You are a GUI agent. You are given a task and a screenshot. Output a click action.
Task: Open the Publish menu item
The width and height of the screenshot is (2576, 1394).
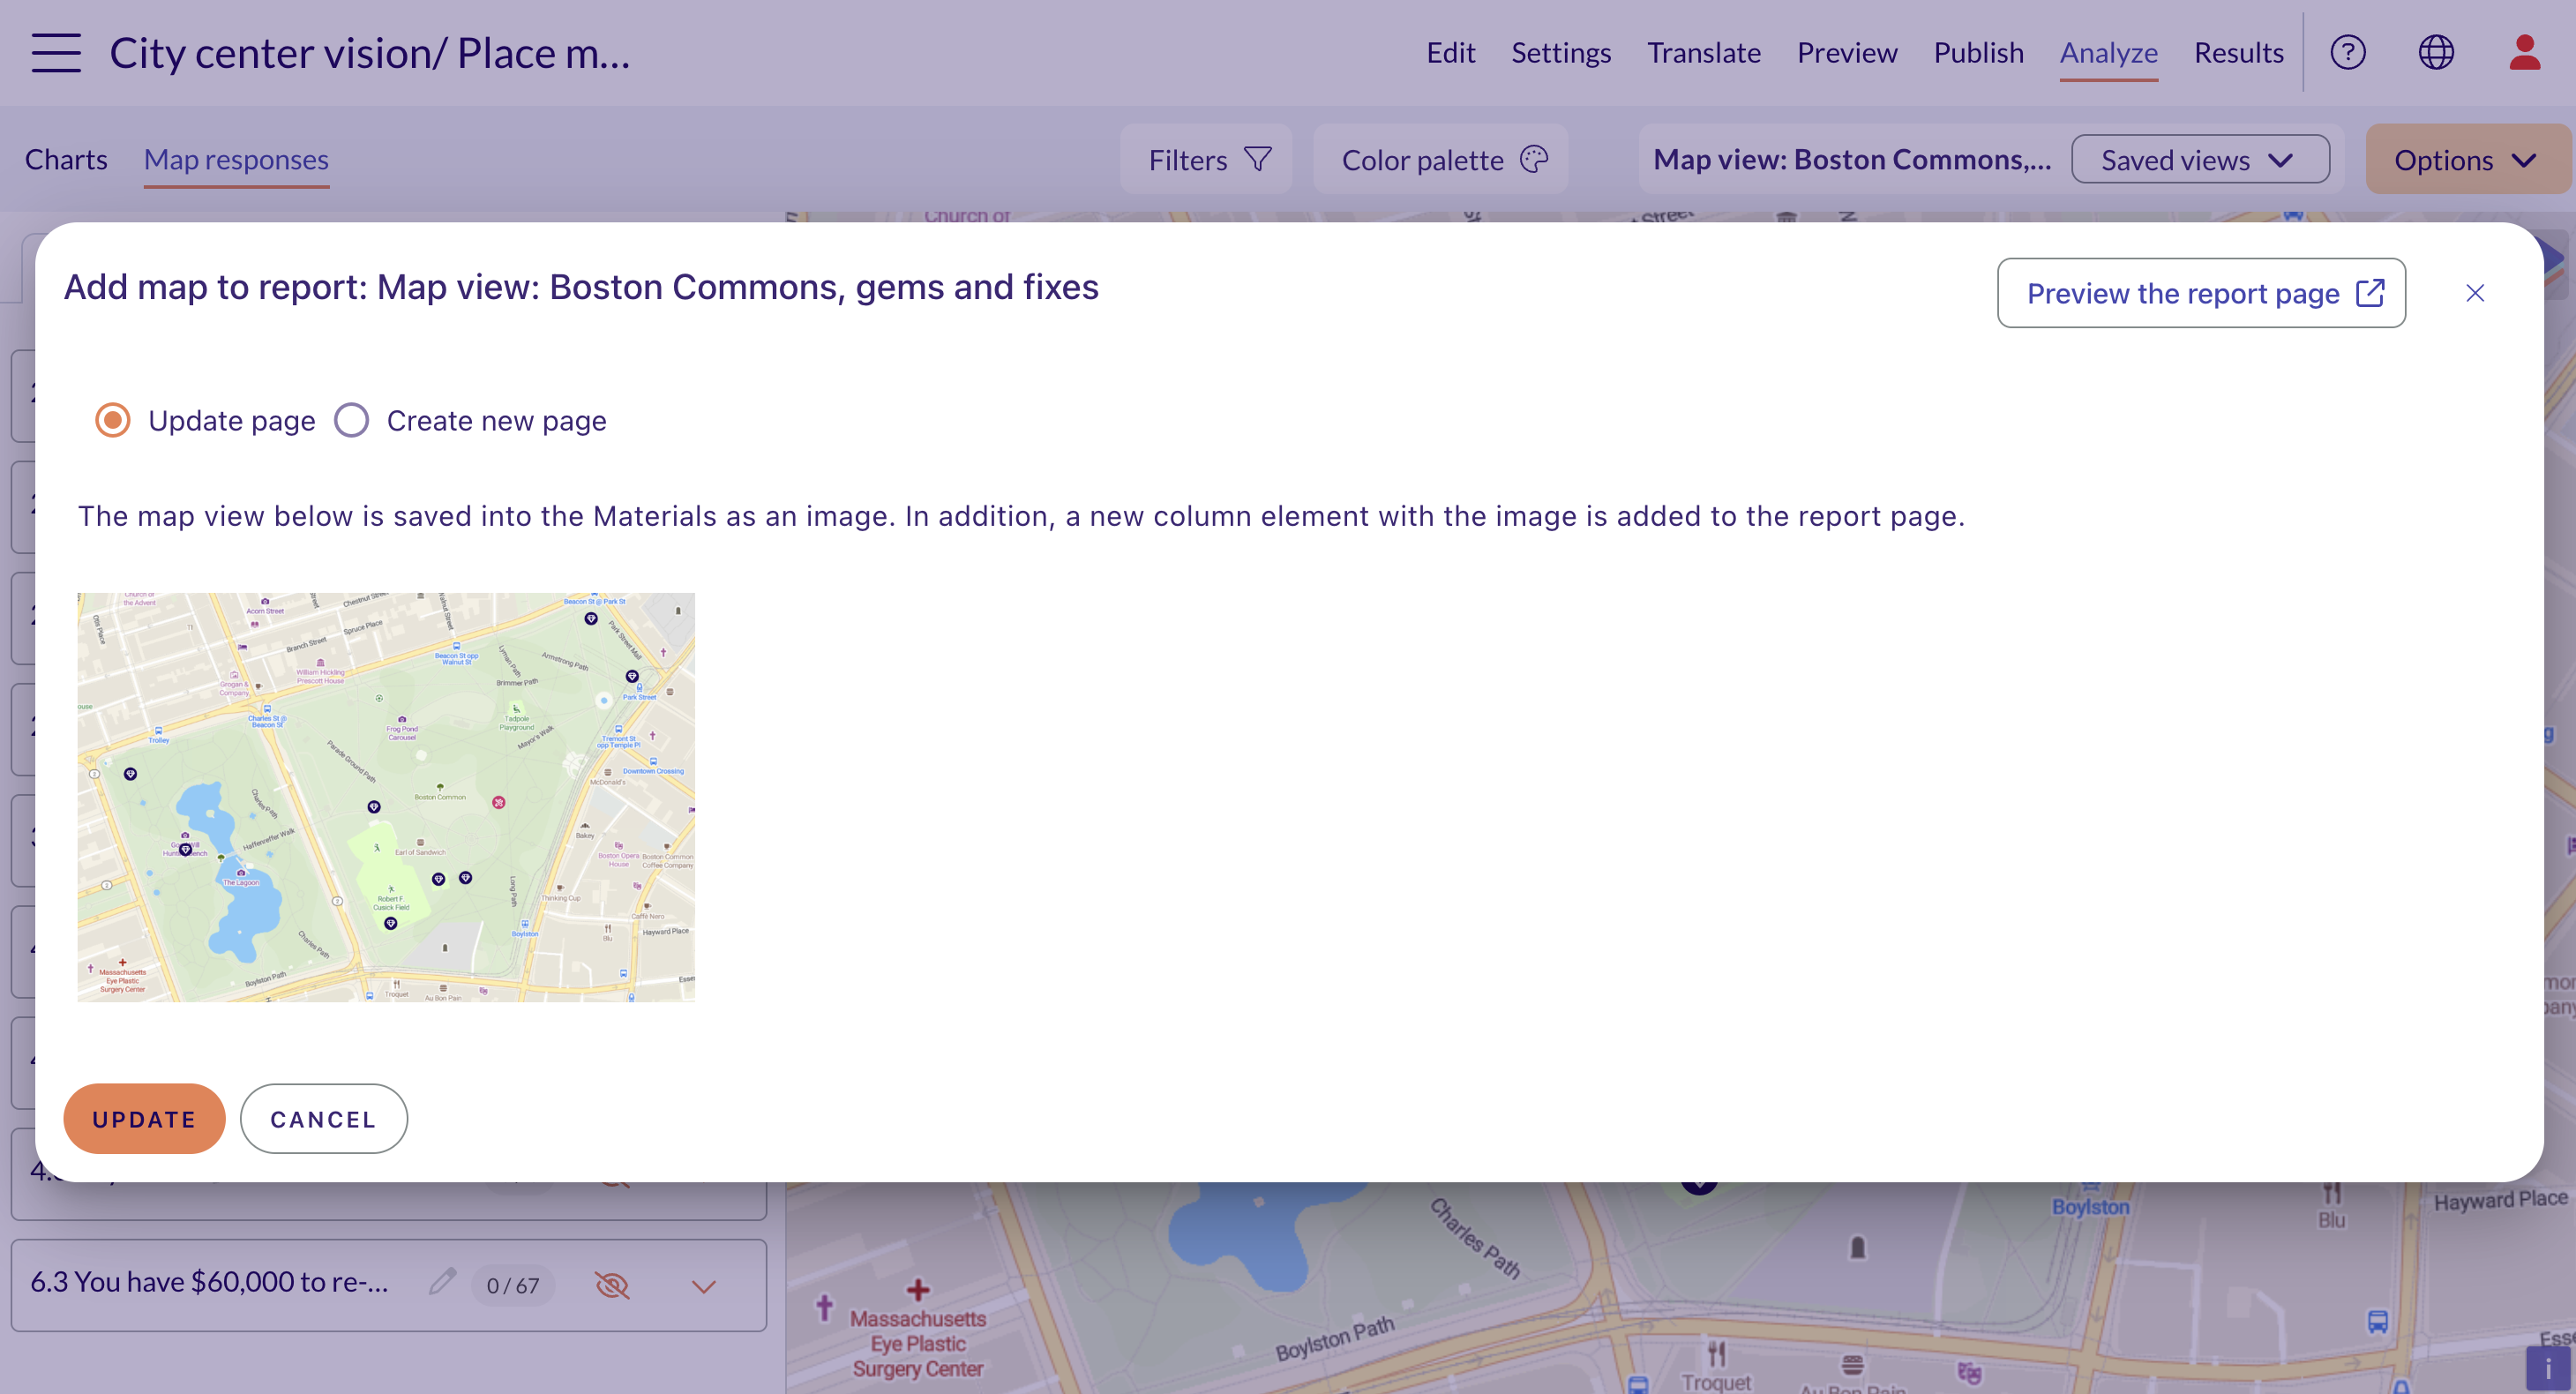[1978, 52]
